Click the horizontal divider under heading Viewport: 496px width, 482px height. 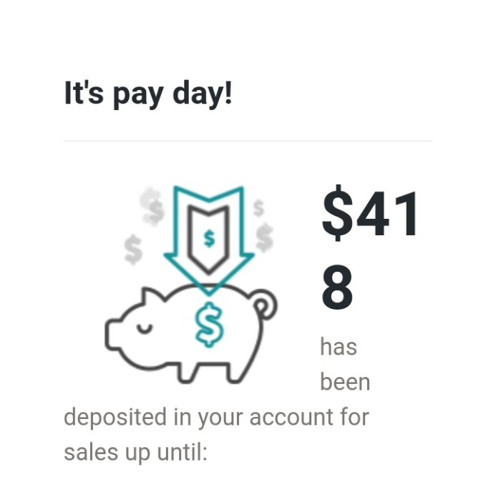point(248,141)
